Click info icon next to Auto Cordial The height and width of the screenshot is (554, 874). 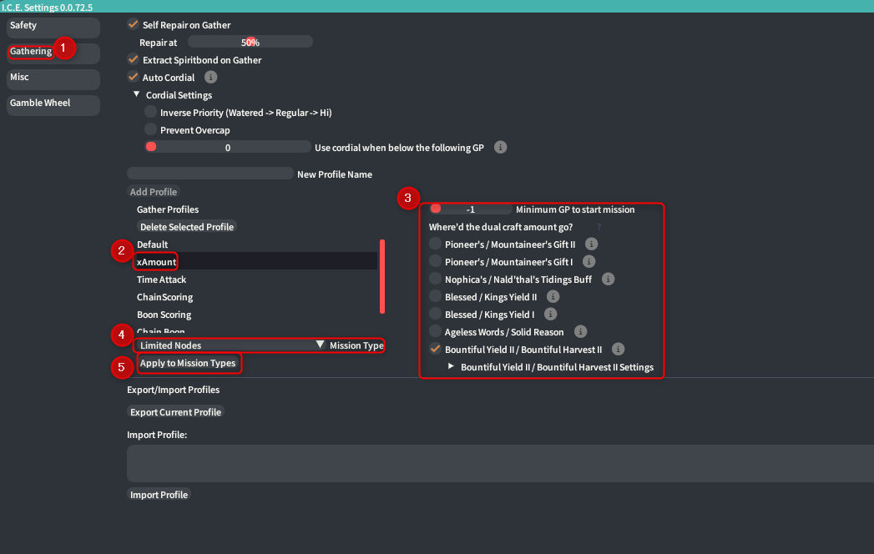[x=211, y=78]
